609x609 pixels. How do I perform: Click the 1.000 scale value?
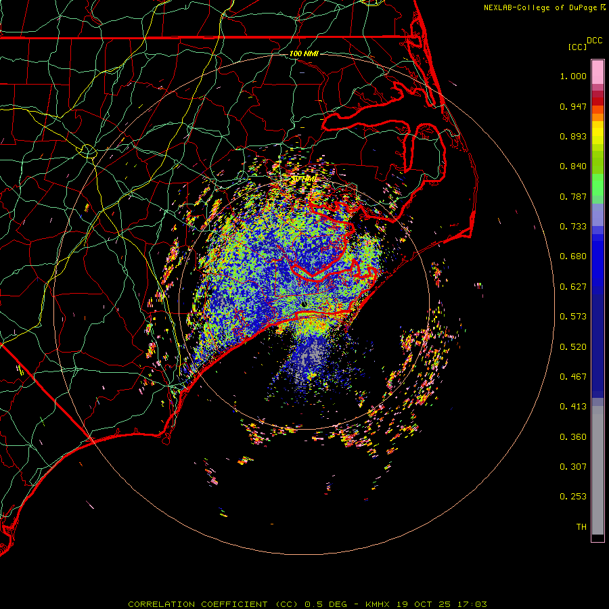pyautogui.click(x=573, y=76)
